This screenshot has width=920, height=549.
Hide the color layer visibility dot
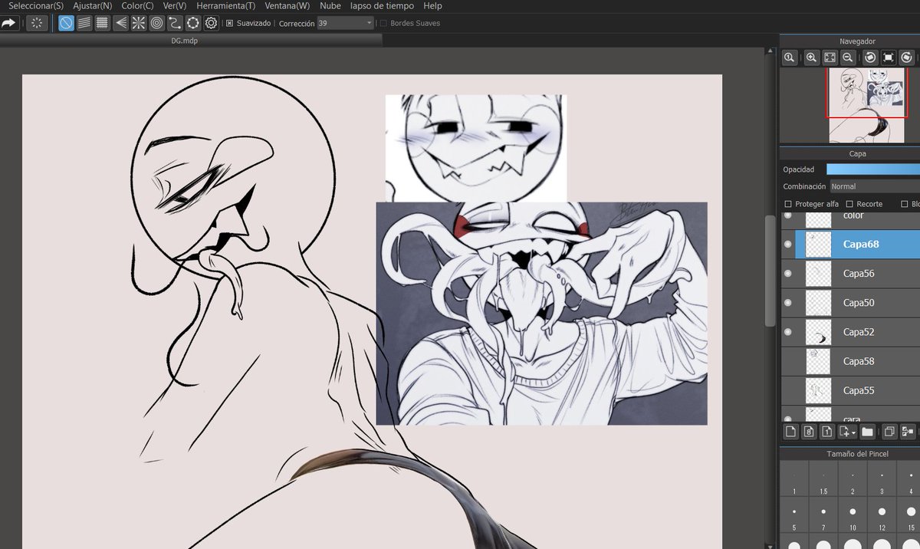pyautogui.click(x=787, y=216)
